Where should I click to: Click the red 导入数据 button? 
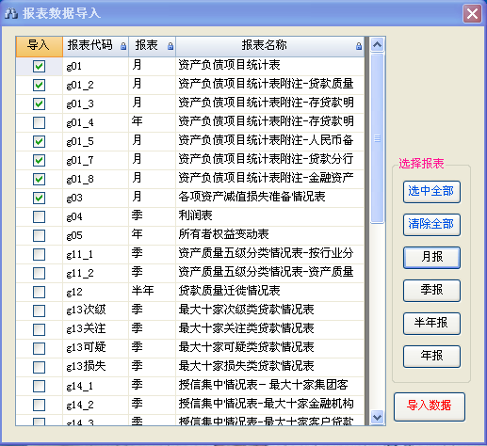click(430, 406)
